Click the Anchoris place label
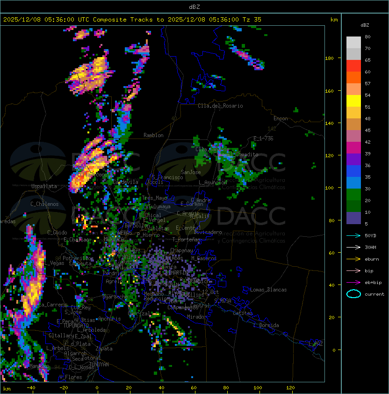This screenshot has height=394, width=389. point(109,319)
